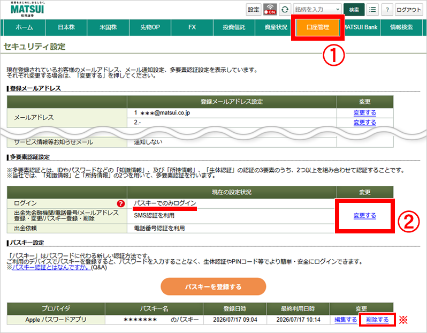This screenshot has height=333, width=427.
Task: Click the Apple パスワードアプリ provider cell
Action: click(56, 320)
